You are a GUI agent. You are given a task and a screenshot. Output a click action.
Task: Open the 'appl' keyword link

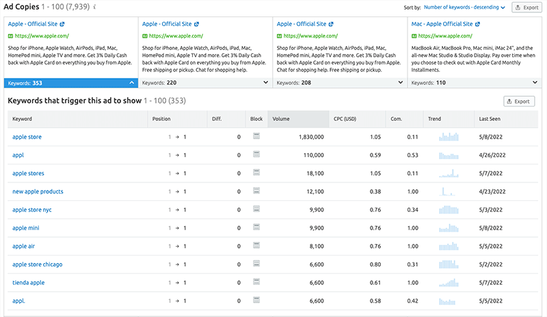point(18,155)
